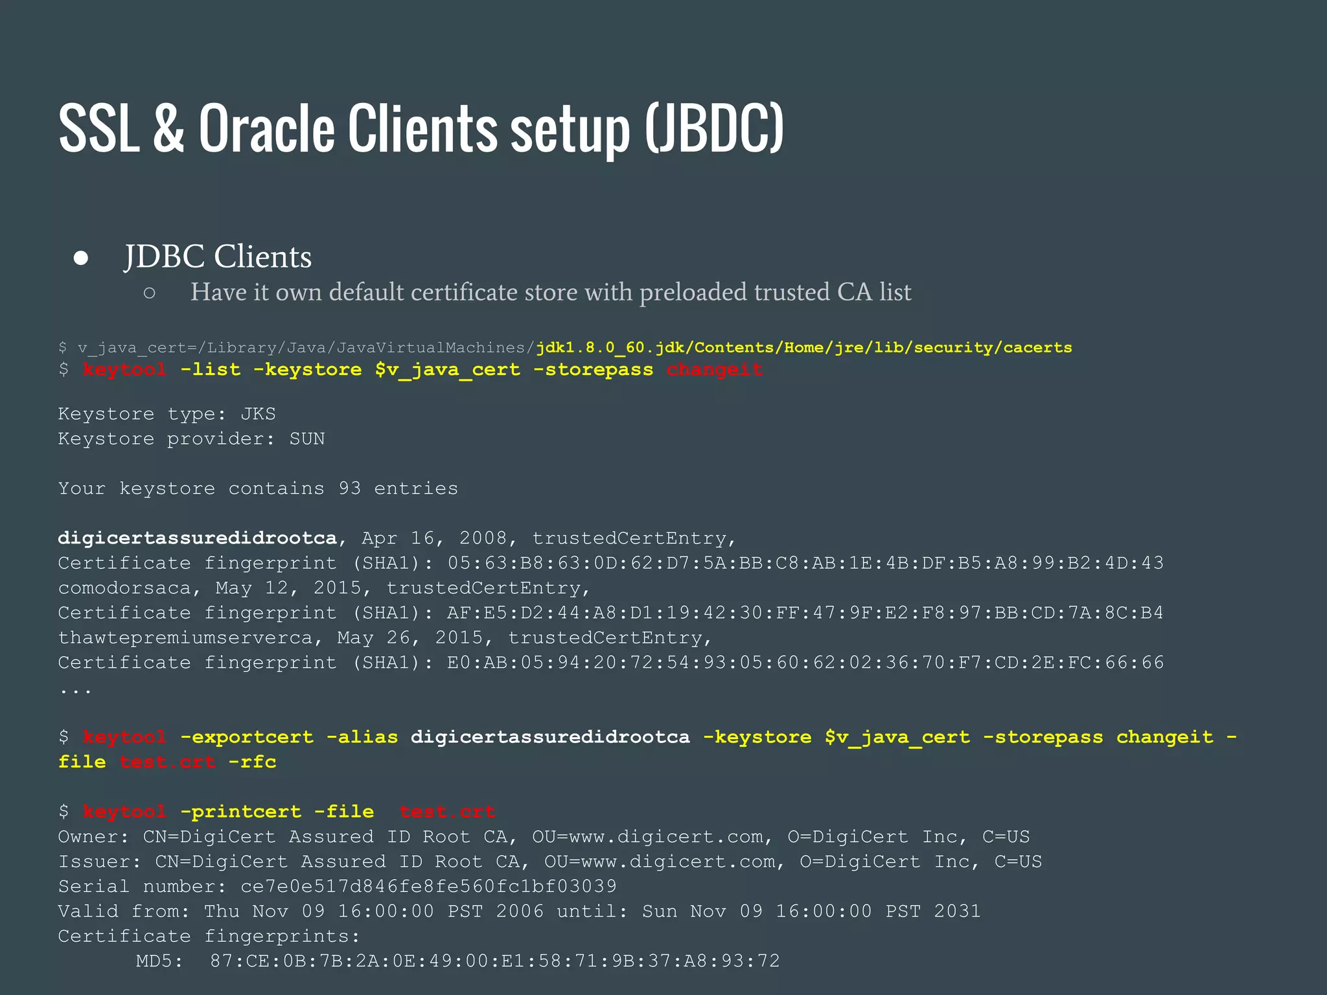This screenshot has height=995, width=1327.
Task: Click the SHA1 fingerprint starting '05:63:B8'
Action: [x=611, y=563]
